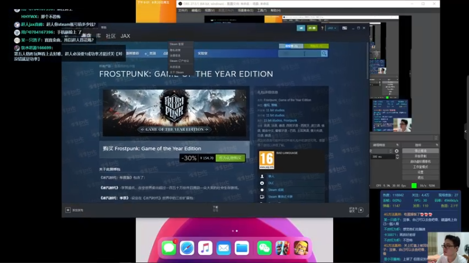Click the PEGI 16 rating badge
This screenshot has height=263, width=469.
click(267, 160)
